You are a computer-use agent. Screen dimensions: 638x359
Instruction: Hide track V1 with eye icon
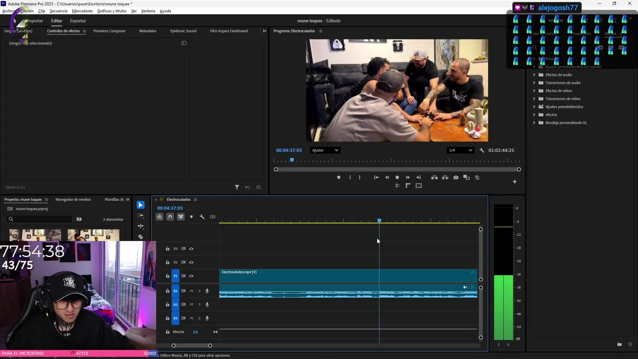(191, 276)
